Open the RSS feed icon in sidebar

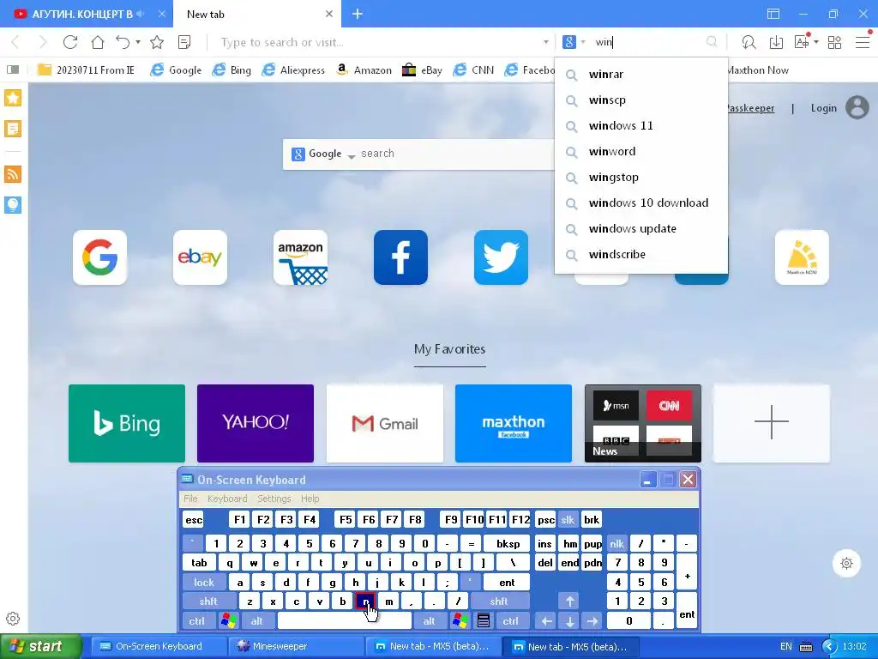pyautogui.click(x=13, y=174)
